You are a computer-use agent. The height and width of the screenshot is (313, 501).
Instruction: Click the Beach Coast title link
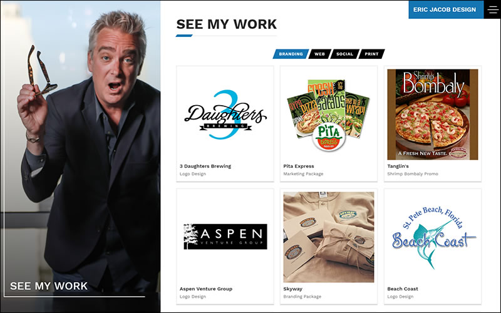point(403,289)
